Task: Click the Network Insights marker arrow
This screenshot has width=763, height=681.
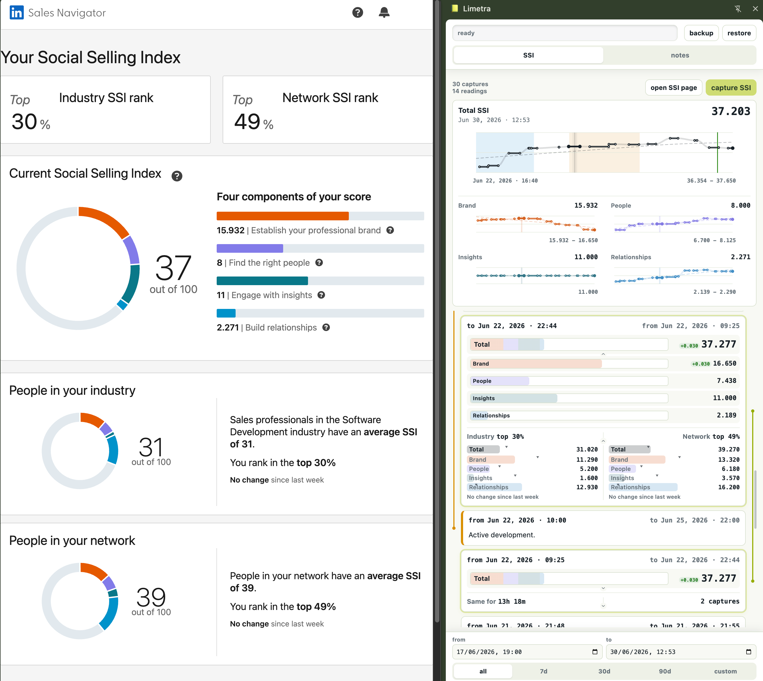Action: coord(657,476)
